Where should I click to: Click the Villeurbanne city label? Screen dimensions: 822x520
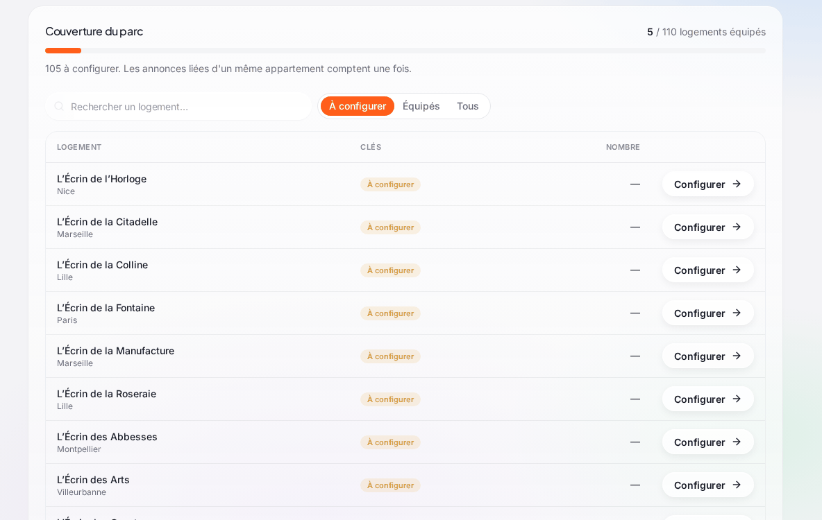(x=81, y=492)
